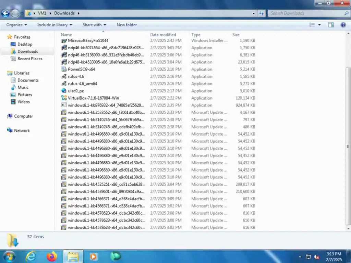Select Computer in the navigation pane

point(23,116)
